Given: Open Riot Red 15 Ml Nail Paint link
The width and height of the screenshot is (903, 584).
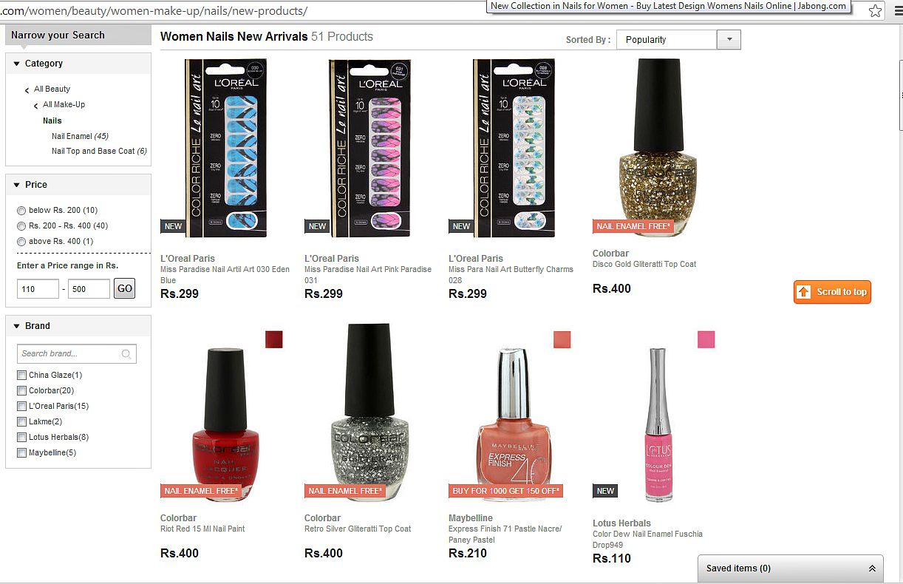Looking at the screenshot, I should 202,529.
